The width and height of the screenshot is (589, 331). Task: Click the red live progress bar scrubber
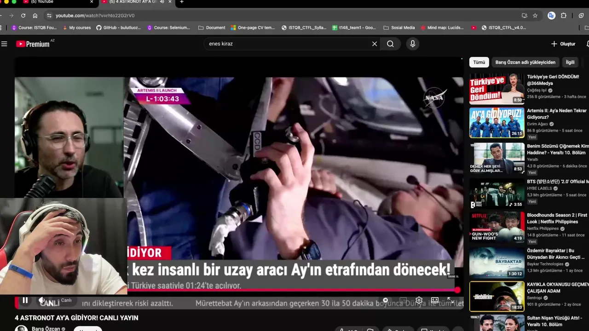457,290
